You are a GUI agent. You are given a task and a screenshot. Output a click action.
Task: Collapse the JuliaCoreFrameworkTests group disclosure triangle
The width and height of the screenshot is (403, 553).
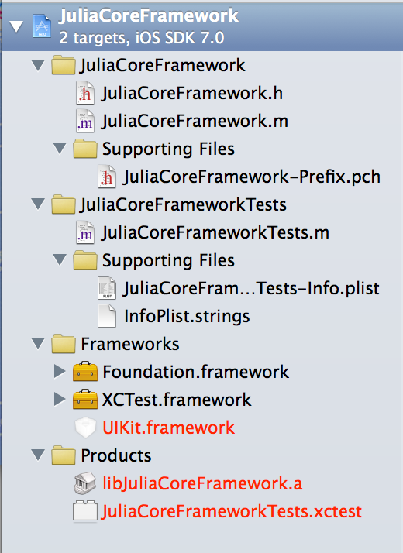tap(38, 204)
